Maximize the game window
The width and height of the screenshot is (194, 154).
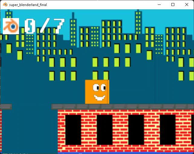(173, 5)
